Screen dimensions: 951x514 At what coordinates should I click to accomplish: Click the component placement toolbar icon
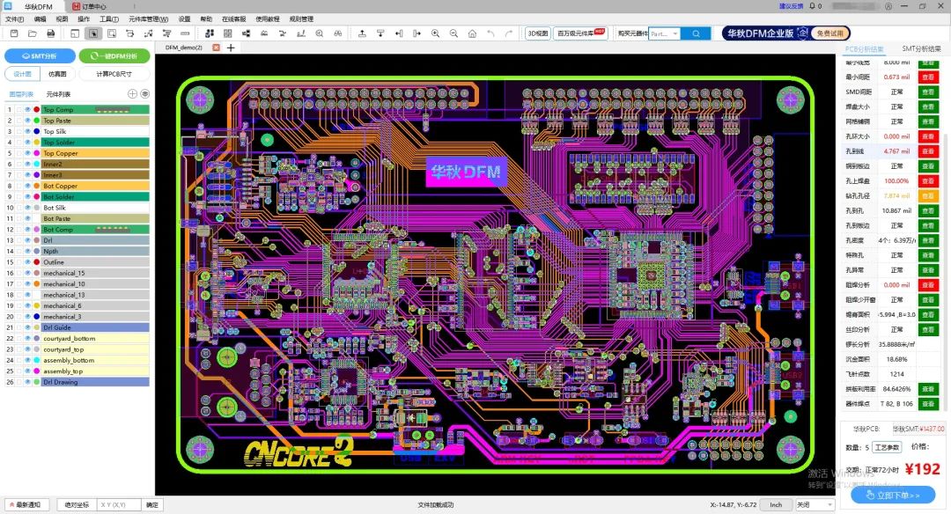click(x=210, y=33)
